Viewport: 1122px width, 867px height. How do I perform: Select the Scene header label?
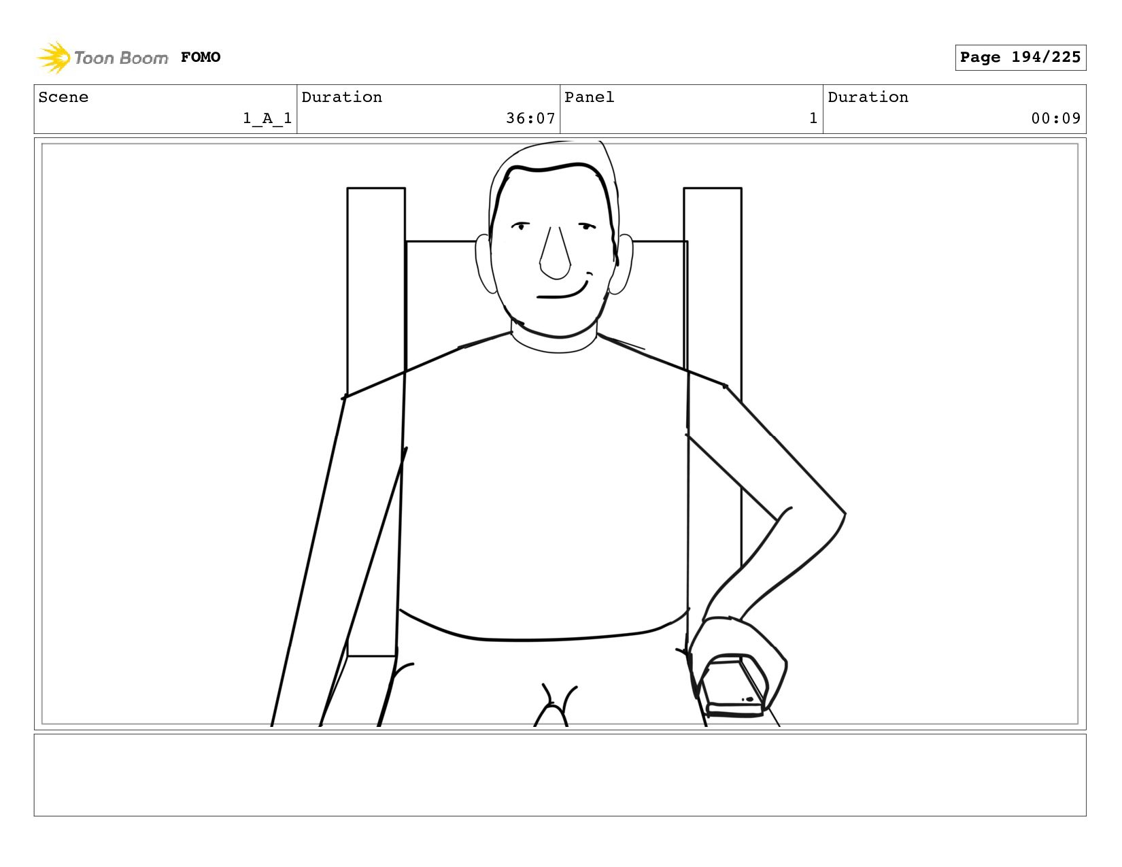coord(63,97)
